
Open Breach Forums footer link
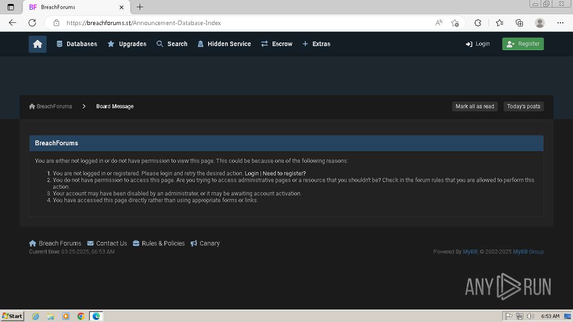(55, 243)
